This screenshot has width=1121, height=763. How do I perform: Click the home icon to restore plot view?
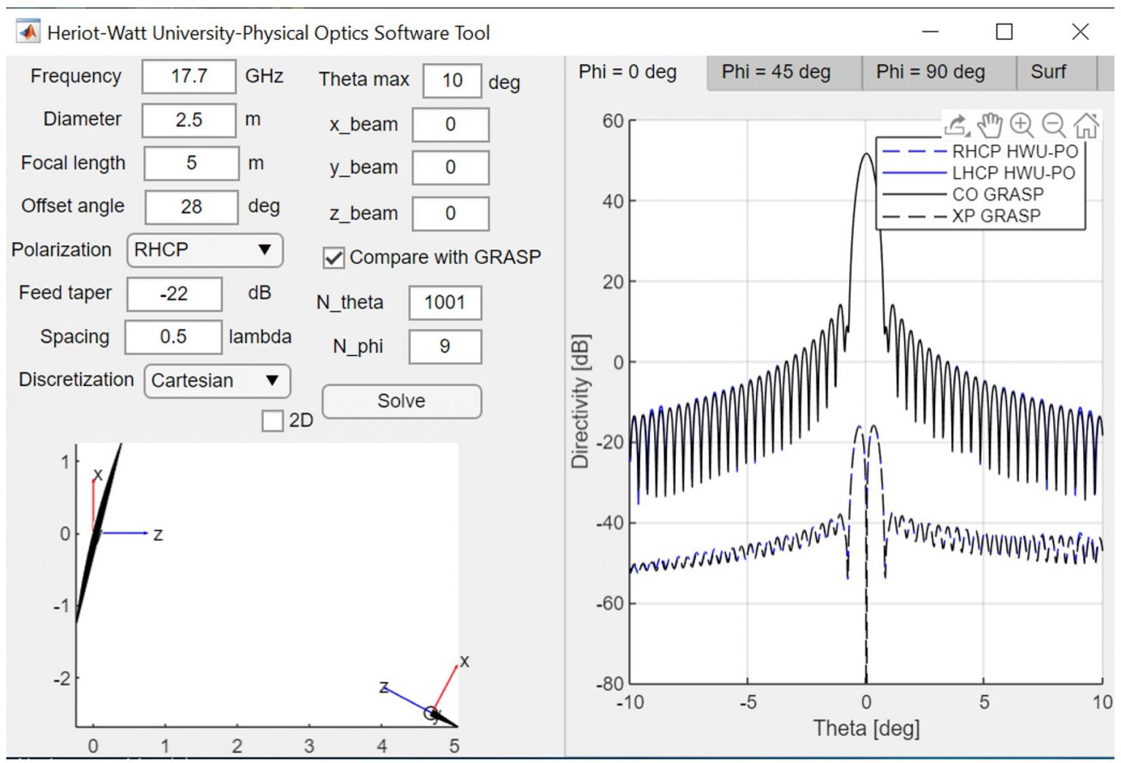pos(1086,125)
